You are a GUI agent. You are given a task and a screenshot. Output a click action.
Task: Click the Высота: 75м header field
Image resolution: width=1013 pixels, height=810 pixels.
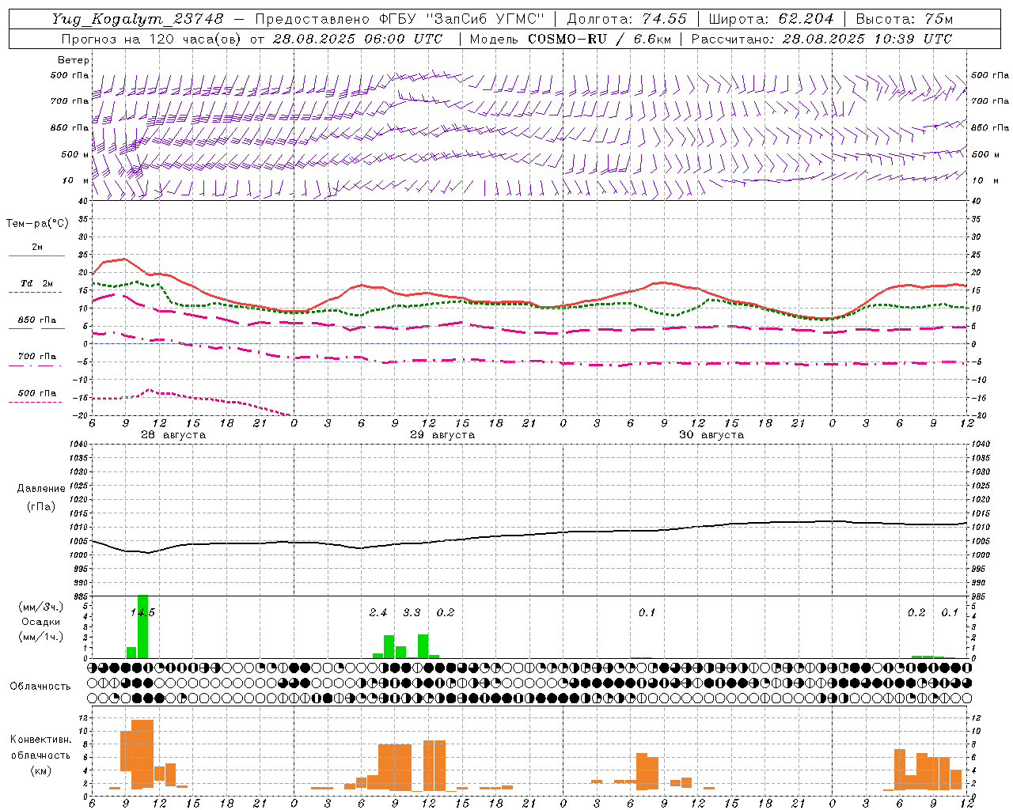coord(905,19)
